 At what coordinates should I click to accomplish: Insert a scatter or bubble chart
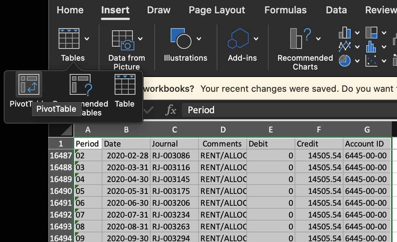pyautogui.click(x=371, y=61)
